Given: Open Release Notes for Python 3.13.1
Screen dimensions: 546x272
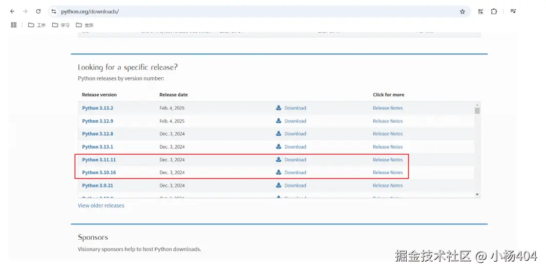Looking at the screenshot, I should pyautogui.click(x=388, y=147).
